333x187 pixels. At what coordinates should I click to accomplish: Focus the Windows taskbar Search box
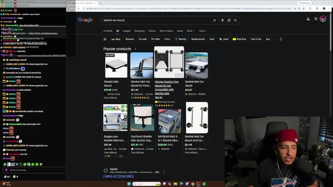click(147, 184)
